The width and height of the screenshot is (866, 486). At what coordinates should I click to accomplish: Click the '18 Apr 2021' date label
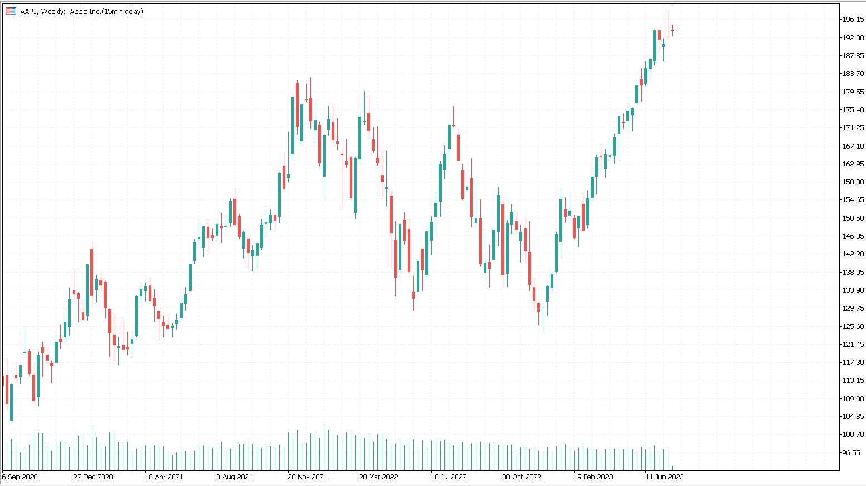coord(164,477)
